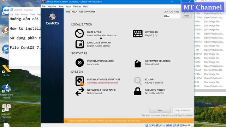Screen dimensions: 226x127
Task: Click the orange warning triangle icon in bottom banner
Action: point(66,121)
